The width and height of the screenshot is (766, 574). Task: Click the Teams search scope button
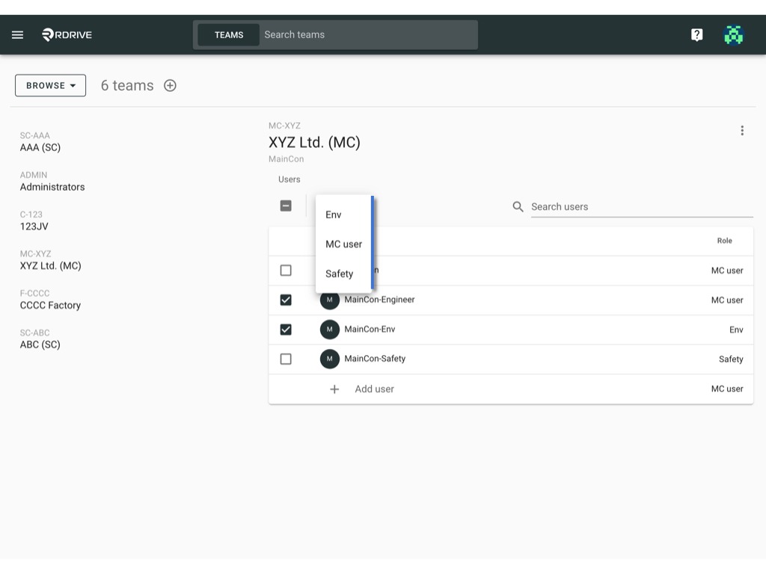(x=229, y=34)
